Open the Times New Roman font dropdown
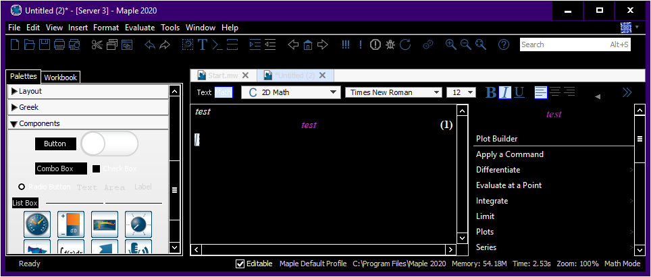Viewport: 651px width, 277px height. click(394, 92)
